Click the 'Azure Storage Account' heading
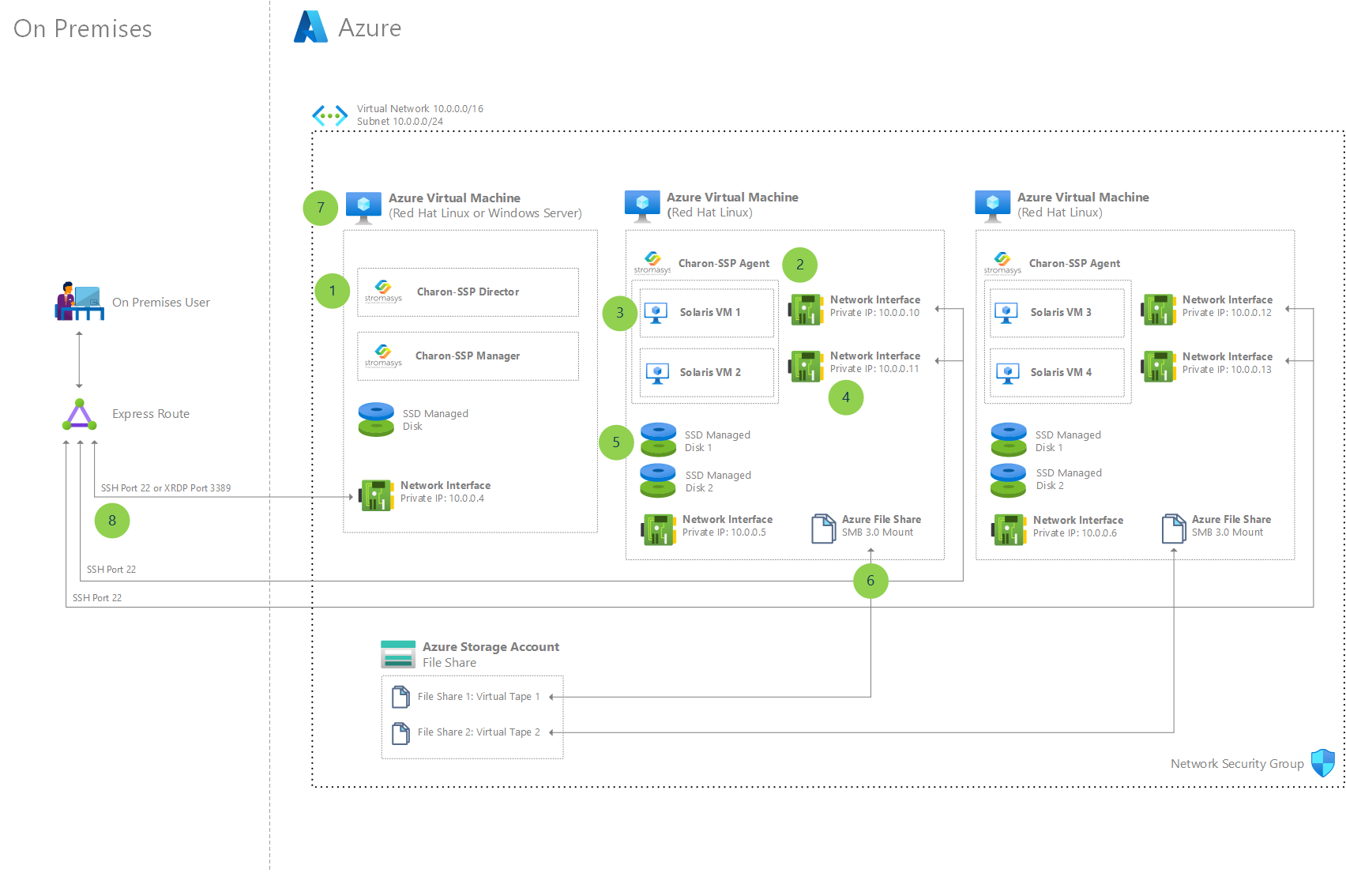The height and width of the screenshot is (873, 1346). click(x=491, y=647)
